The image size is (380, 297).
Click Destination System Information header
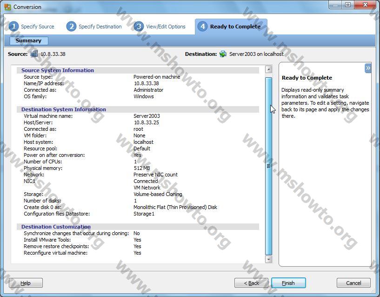[64, 109]
